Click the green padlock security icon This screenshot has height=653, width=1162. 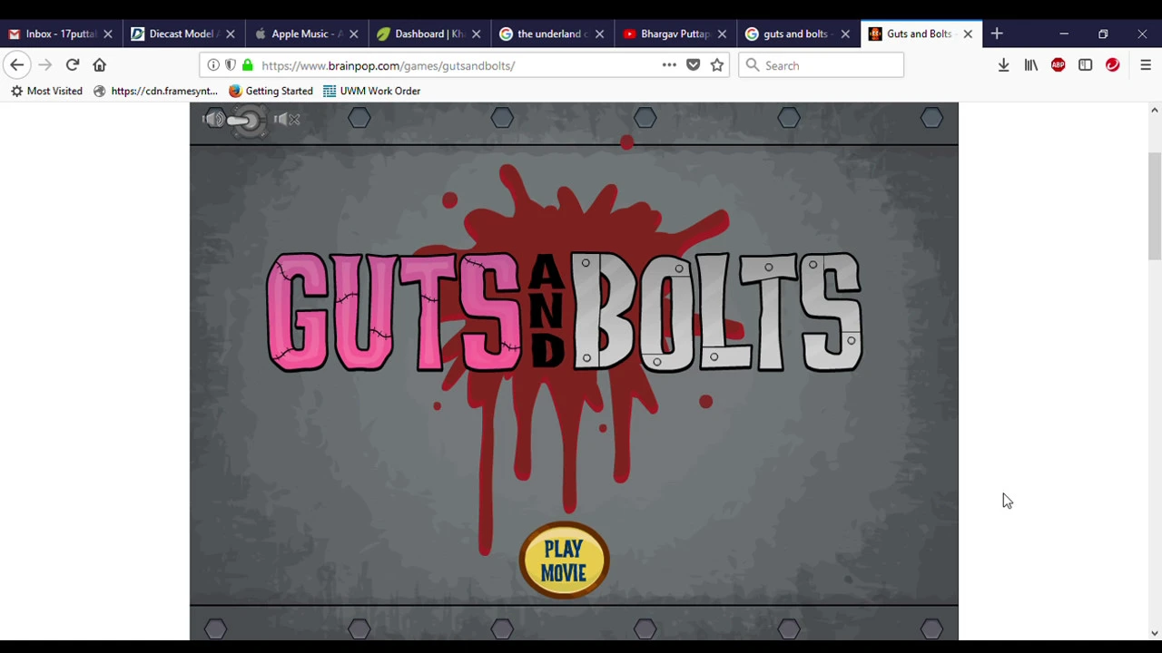click(x=247, y=65)
